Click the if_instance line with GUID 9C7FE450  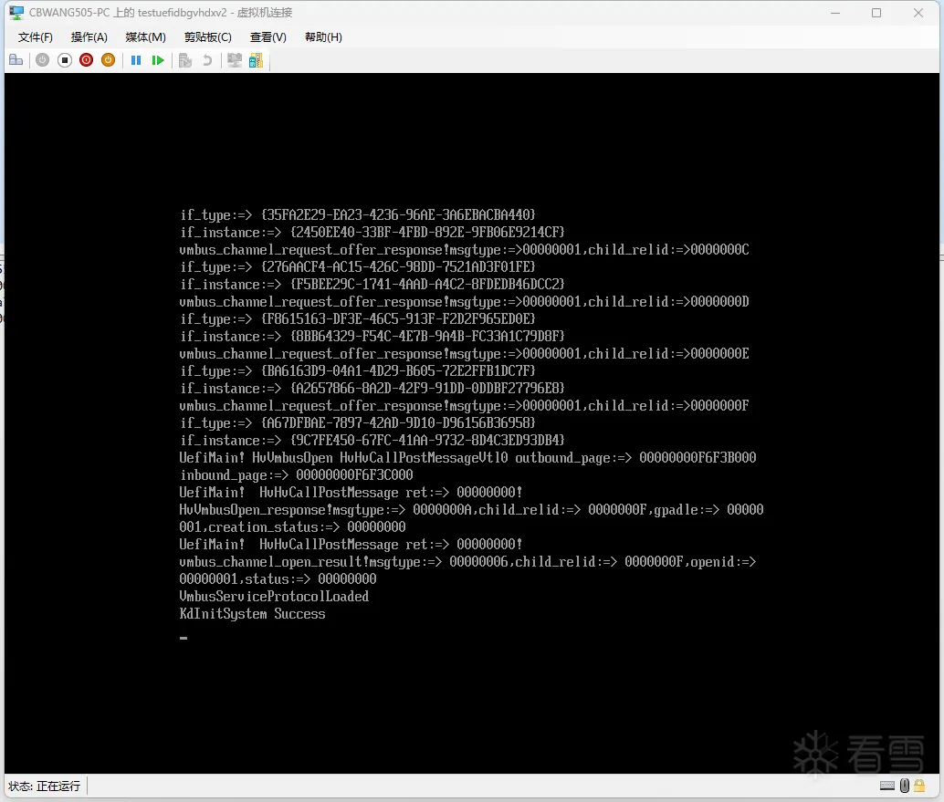click(372, 441)
